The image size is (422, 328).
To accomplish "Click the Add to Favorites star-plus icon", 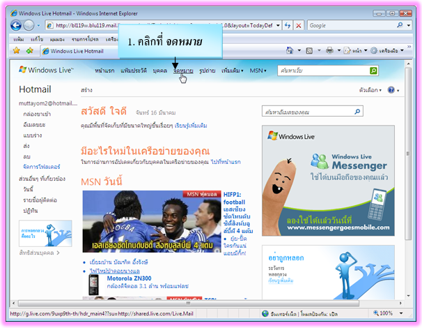I will pos(29,50).
